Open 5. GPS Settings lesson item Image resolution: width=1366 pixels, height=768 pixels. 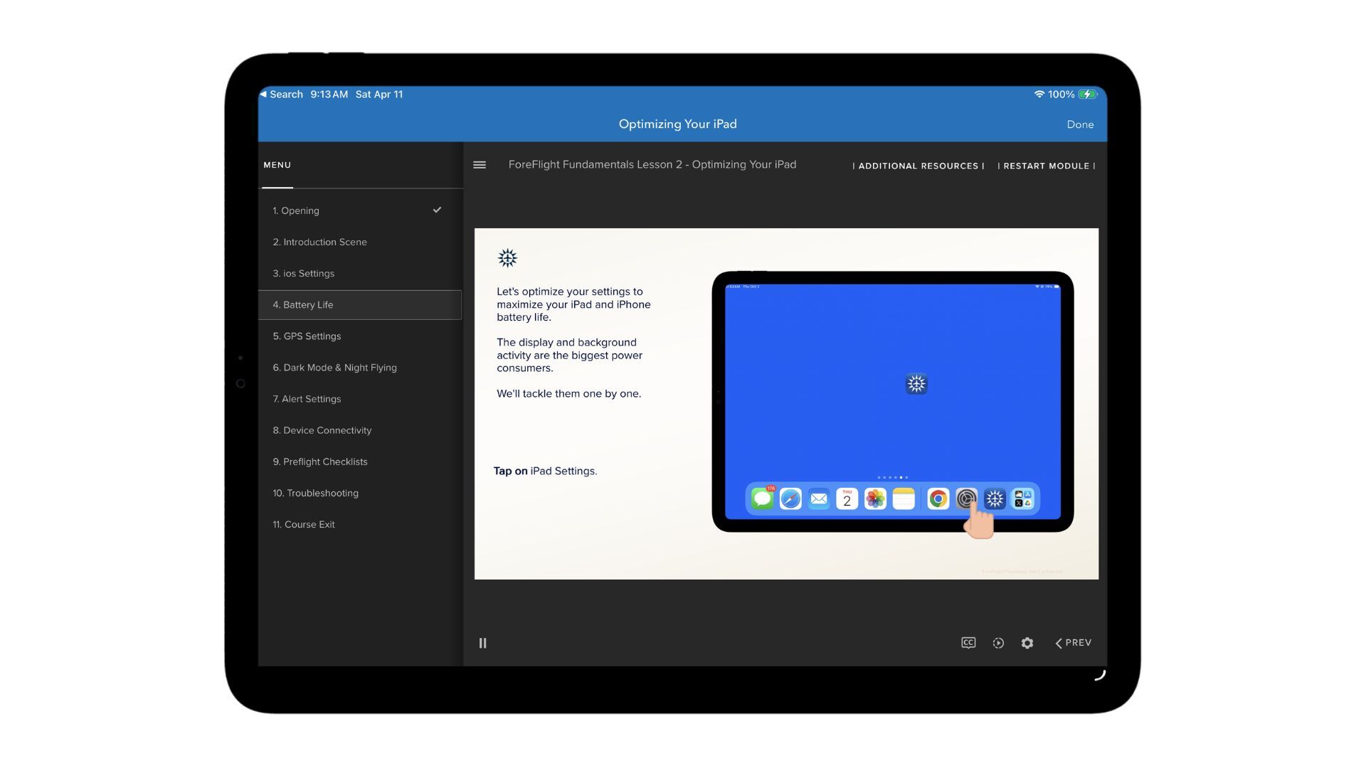click(x=307, y=336)
